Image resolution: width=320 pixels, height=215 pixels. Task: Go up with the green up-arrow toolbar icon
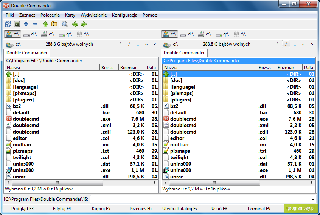(45, 24)
